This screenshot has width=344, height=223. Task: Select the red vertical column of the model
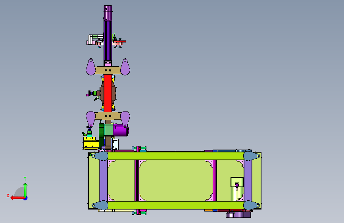pyautogui.click(x=108, y=93)
